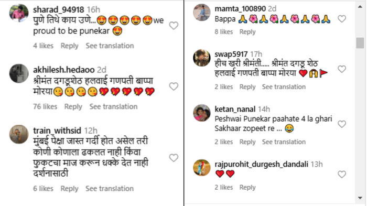Click scrollbar down arrow

pyautogui.click(x=360, y=198)
